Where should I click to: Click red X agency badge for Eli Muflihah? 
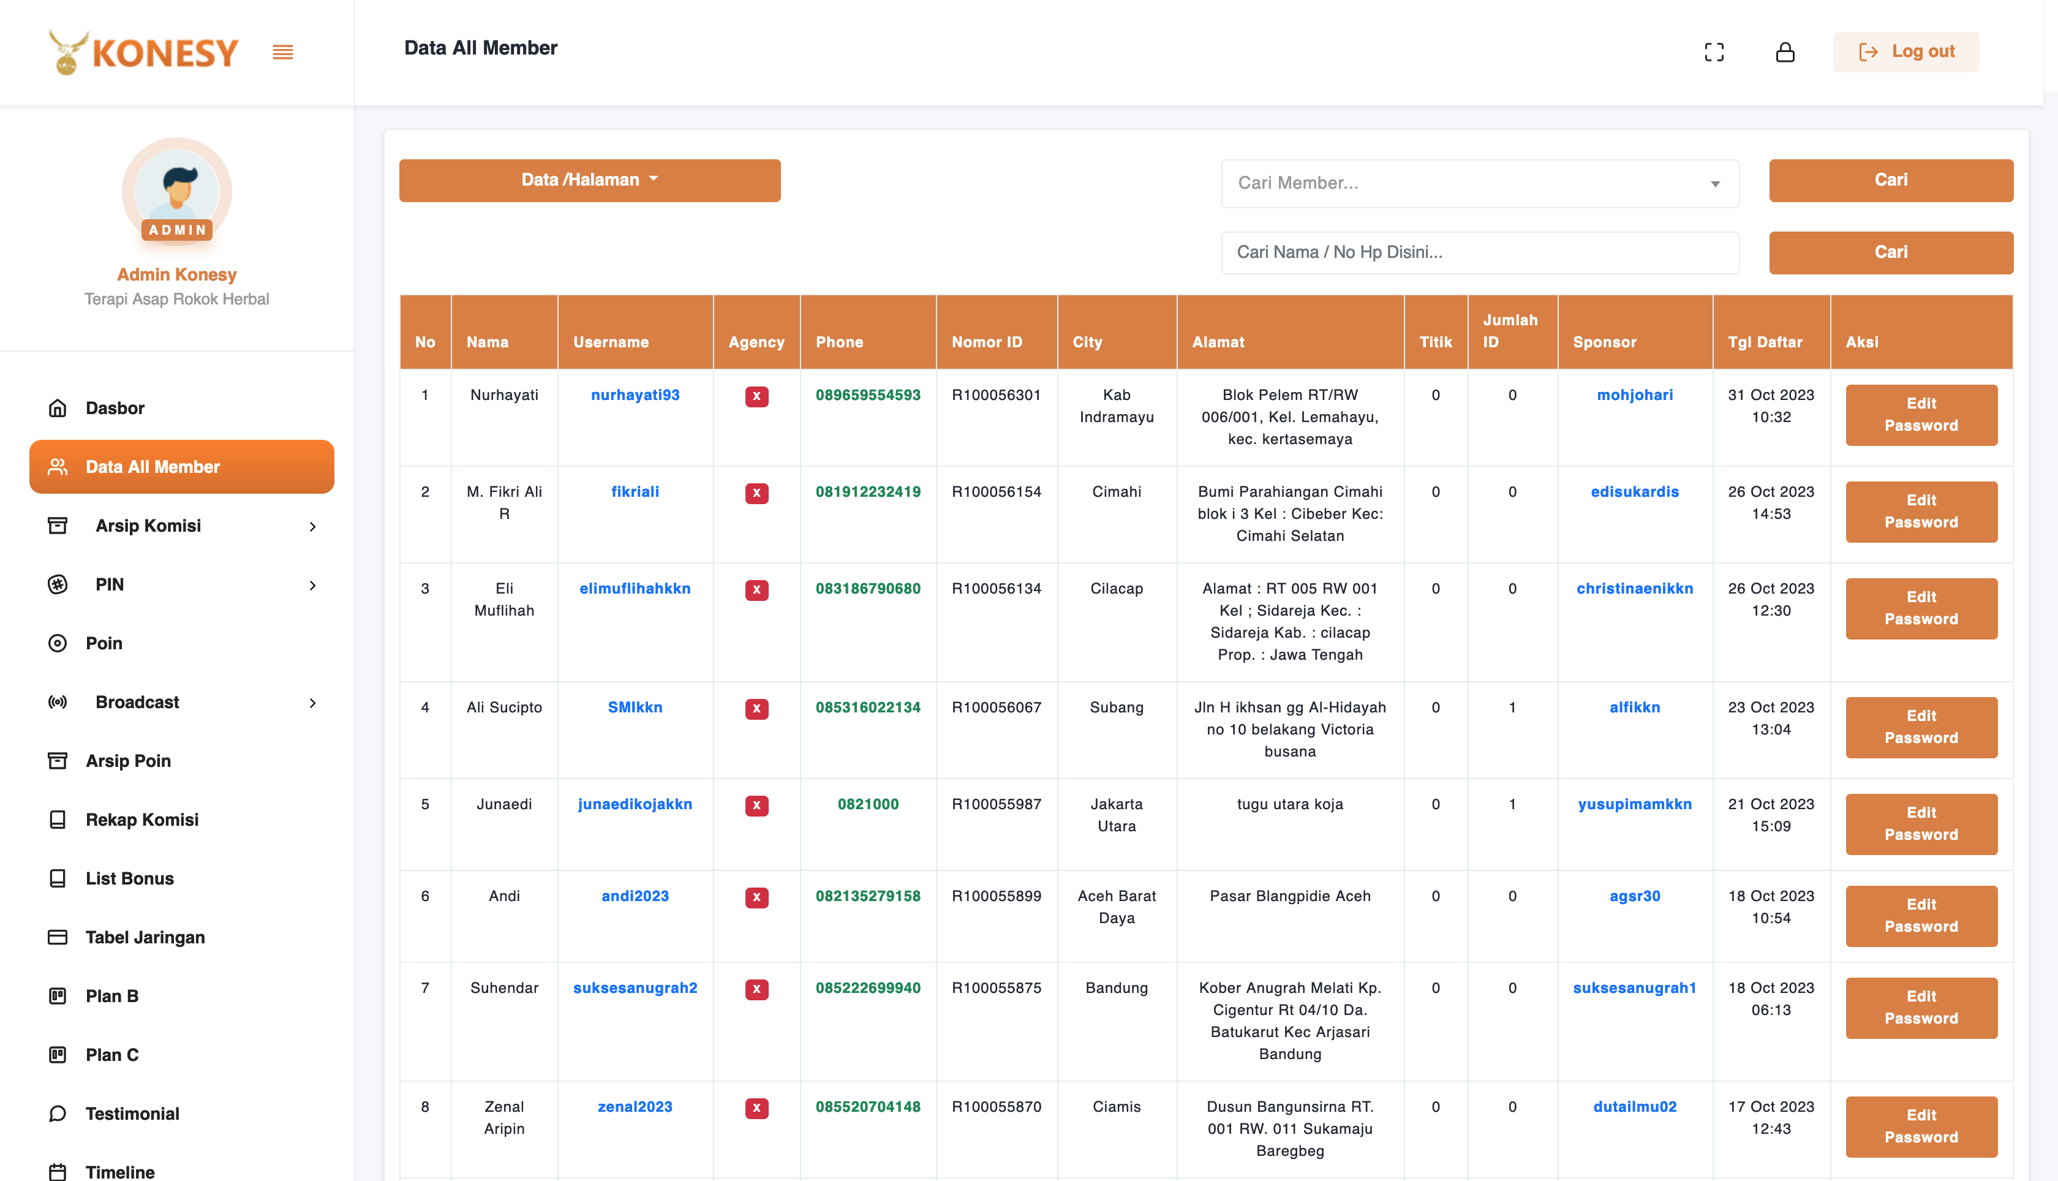click(756, 590)
